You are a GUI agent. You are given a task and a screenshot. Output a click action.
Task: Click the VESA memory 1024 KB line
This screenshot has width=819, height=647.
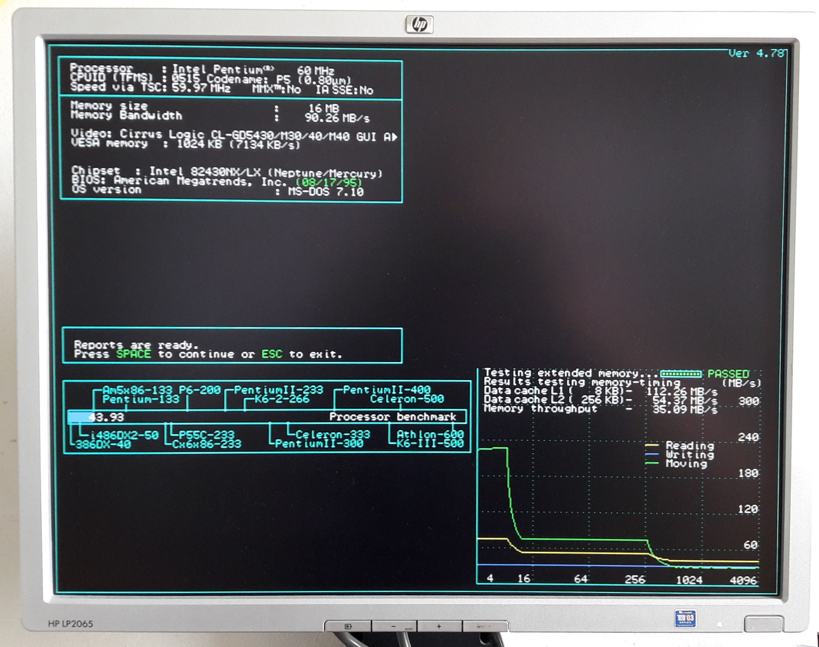[185, 144]
